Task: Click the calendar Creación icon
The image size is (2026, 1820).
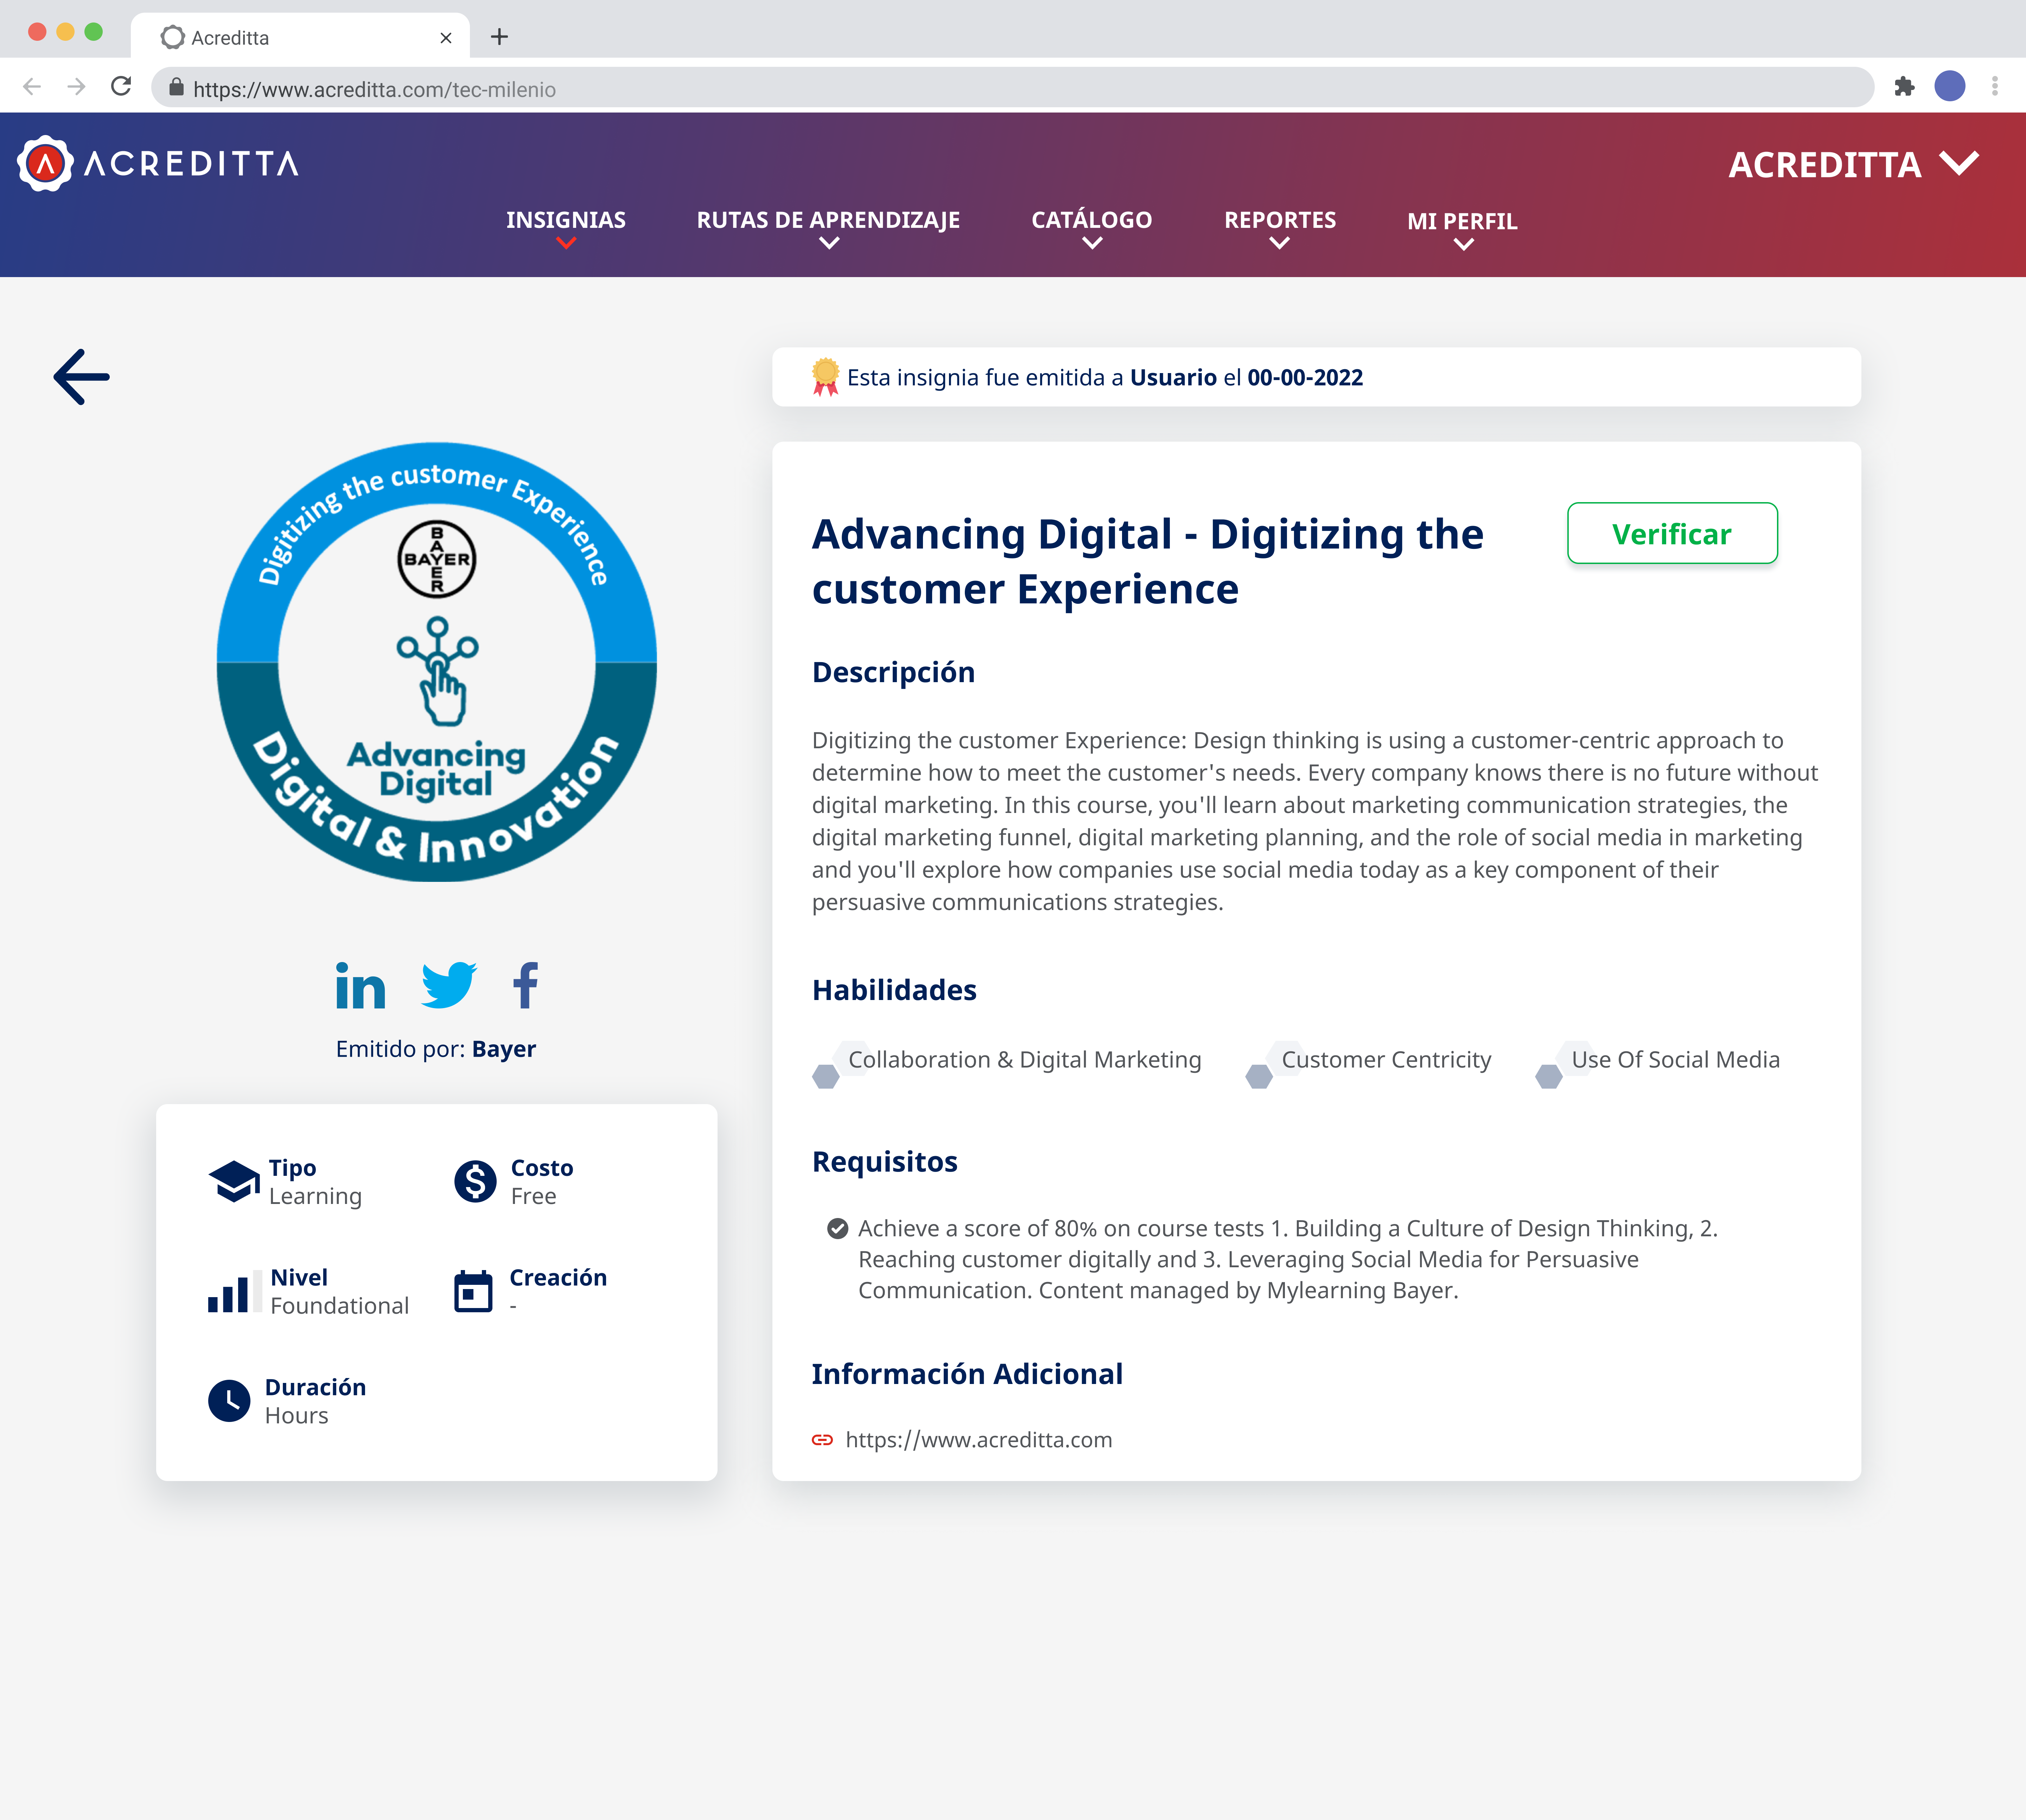Action: [x=473, y=1291]
